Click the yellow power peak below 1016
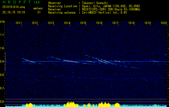 [104, 104]
